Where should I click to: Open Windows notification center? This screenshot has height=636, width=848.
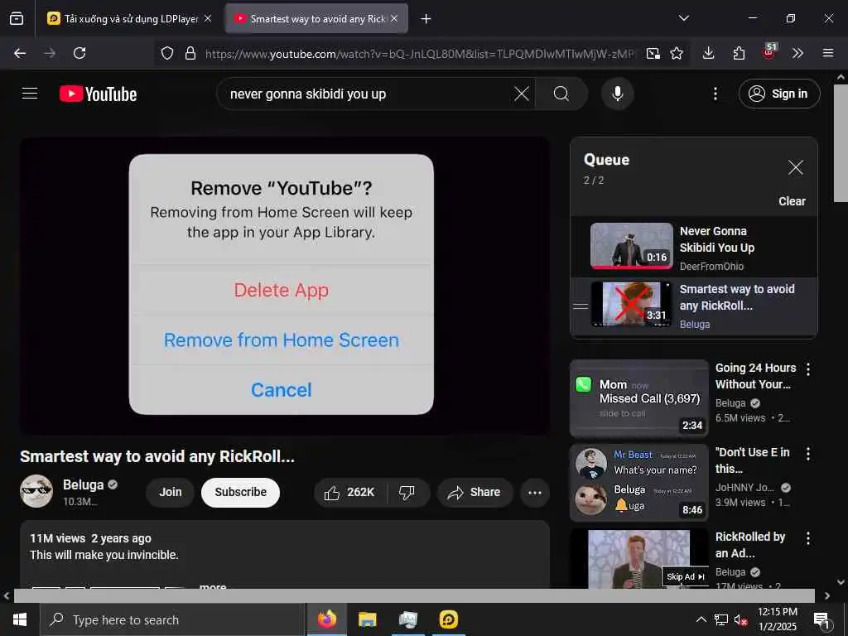point(821,619)
